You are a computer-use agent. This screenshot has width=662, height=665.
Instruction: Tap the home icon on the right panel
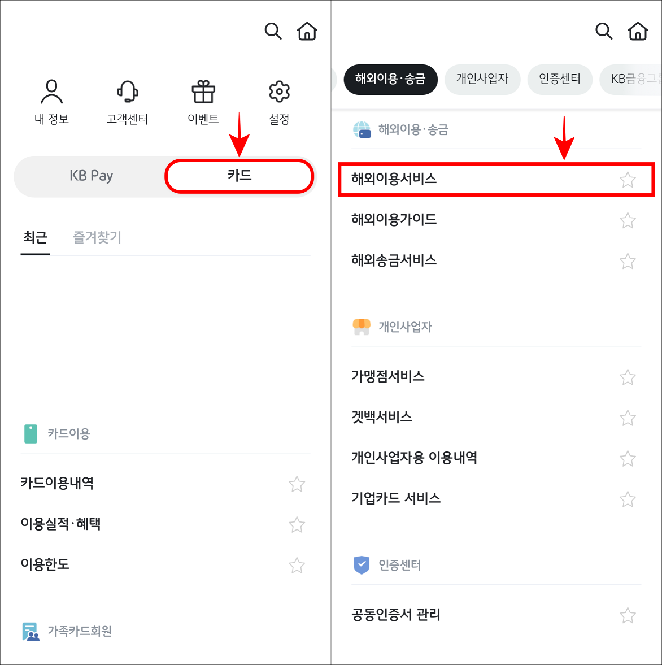(x=638, y=31)
